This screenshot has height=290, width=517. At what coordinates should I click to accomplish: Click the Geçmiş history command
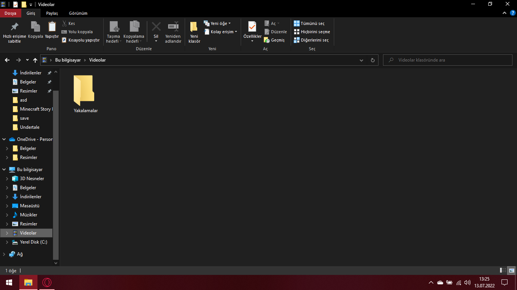pyautogui.click(x=274, y=40)
